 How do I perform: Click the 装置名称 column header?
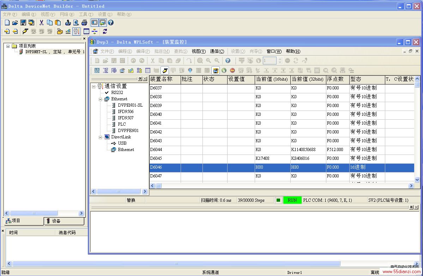pos(165,79)
